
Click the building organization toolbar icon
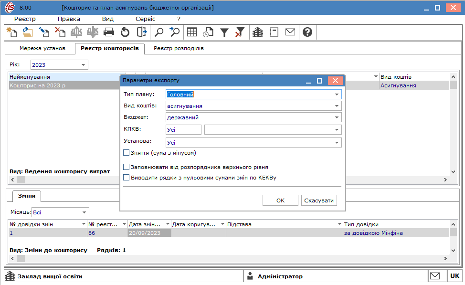point(258,32)
